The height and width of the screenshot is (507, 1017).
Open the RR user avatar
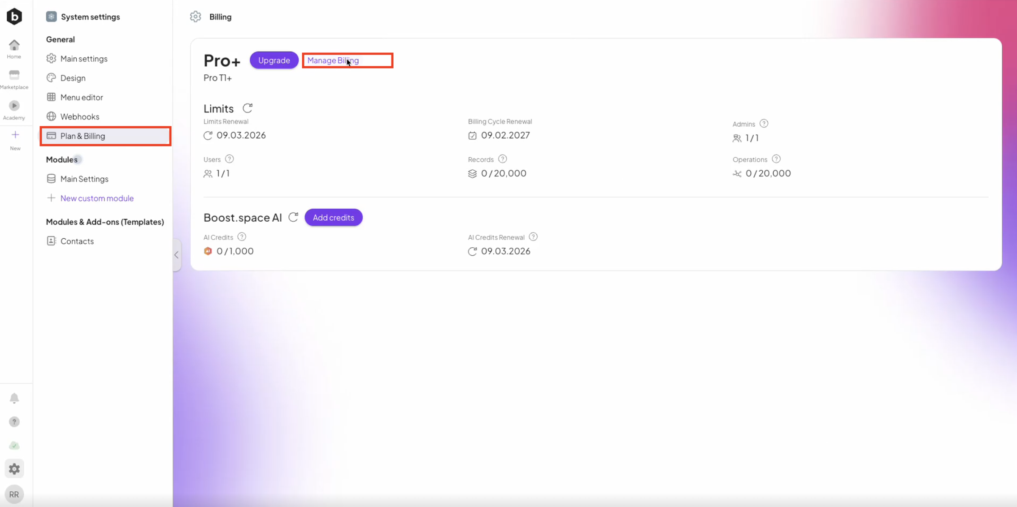click(14, 494)
